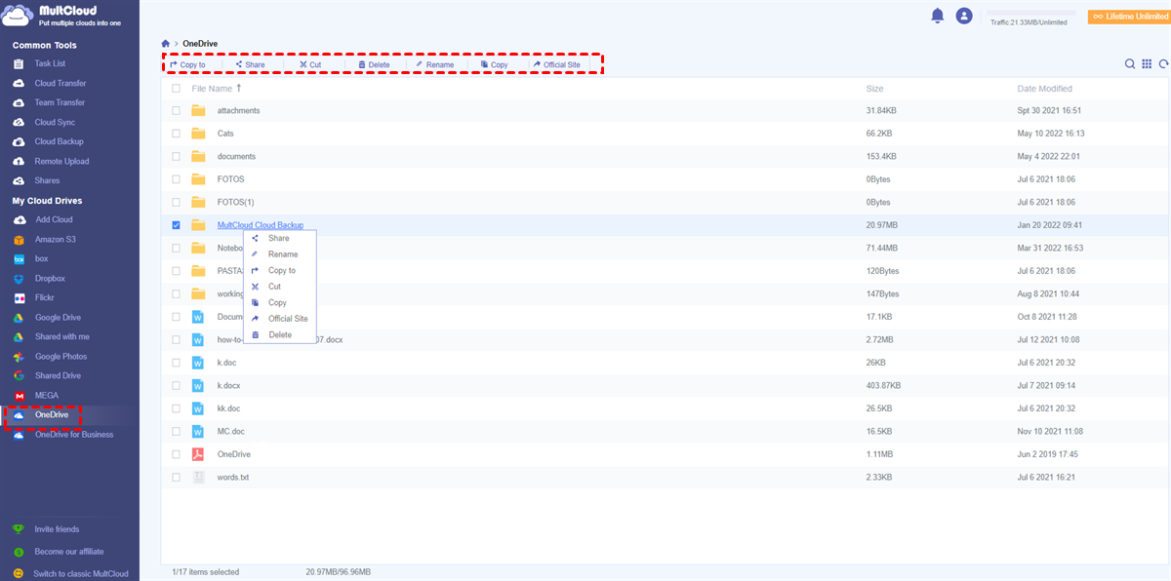Click Lifetime Unlimited button
Screen dimensions: 1171x581
1129,17
